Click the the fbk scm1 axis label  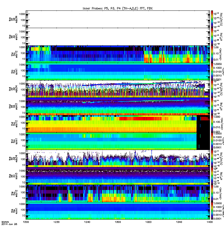[x=14, y=211]
